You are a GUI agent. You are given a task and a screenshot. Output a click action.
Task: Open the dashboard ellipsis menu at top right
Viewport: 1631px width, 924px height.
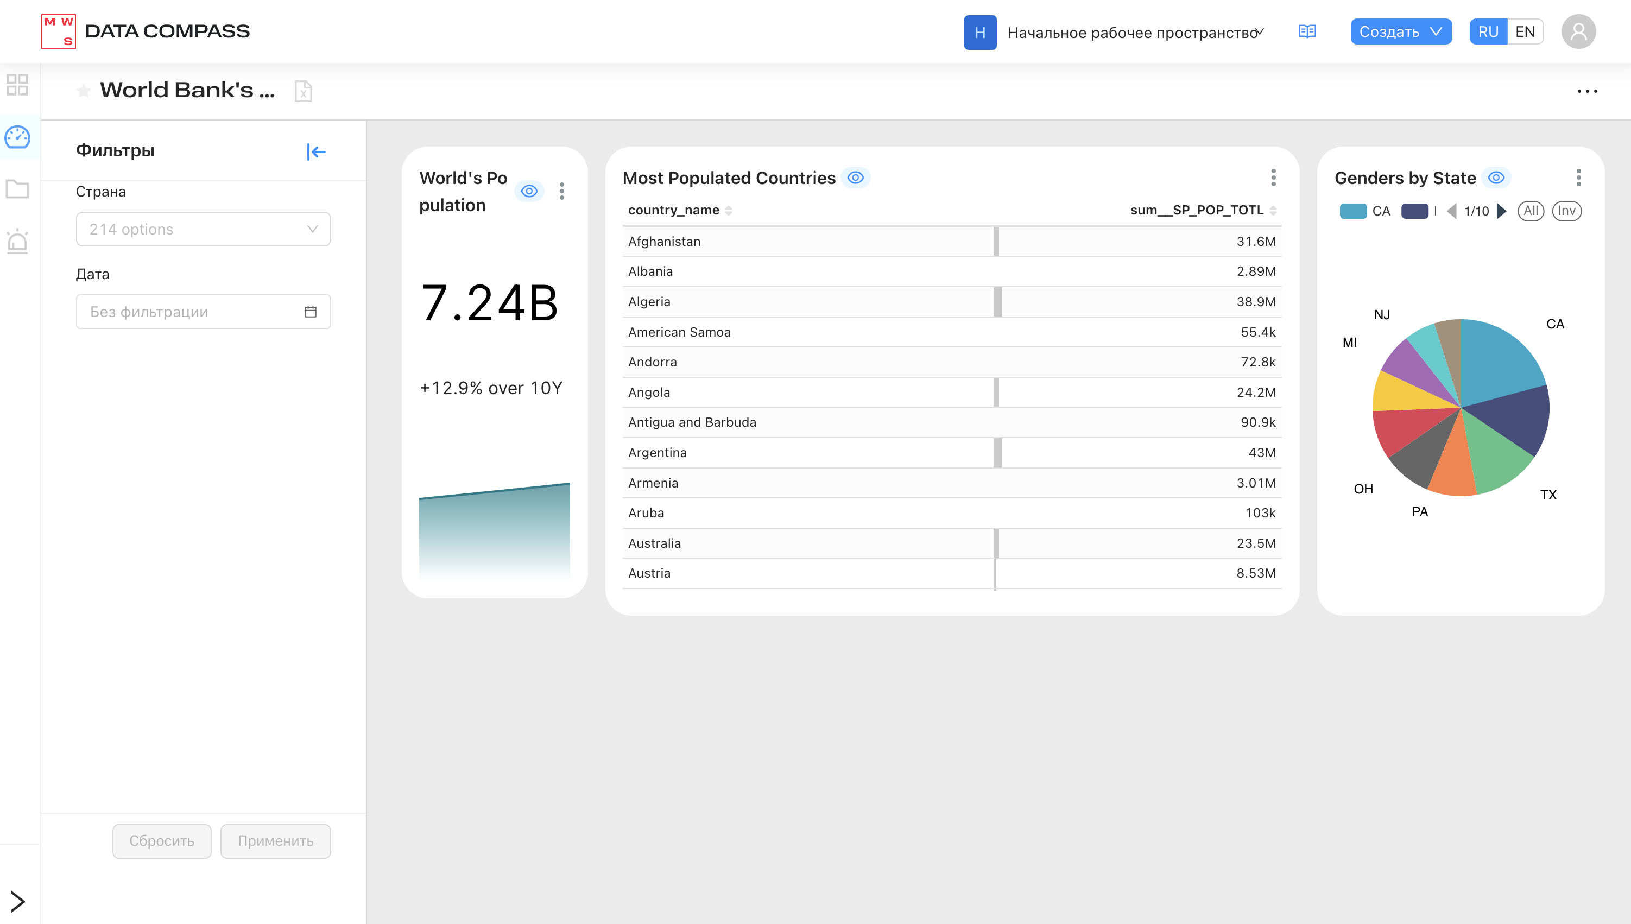coord(1586,91)
